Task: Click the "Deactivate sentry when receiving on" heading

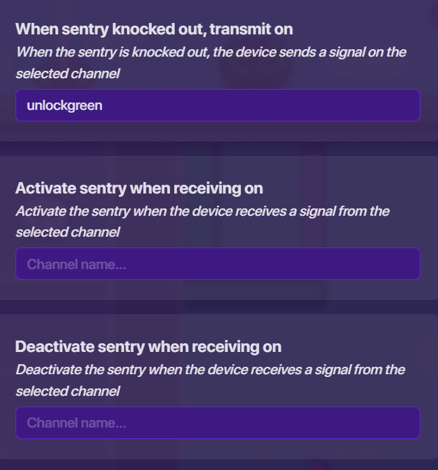Action: (148, 347)
